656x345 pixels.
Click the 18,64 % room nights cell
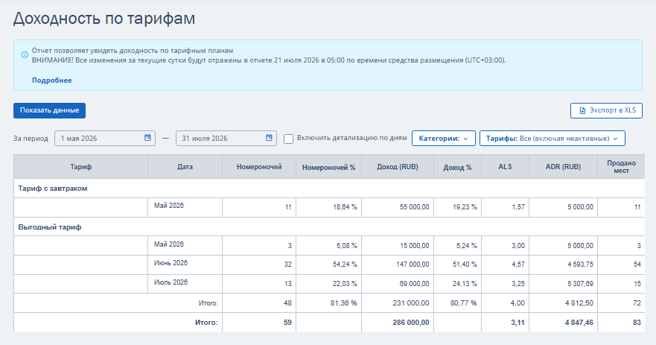pyautogui.click(x=329, y=207)
